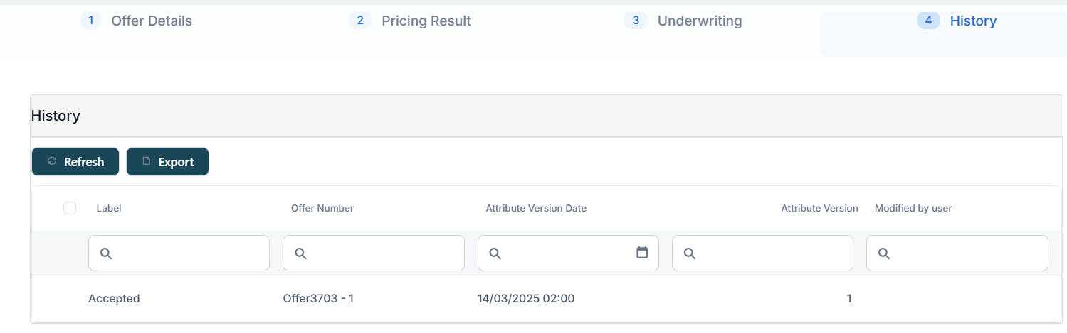Focus the Label filter input field
Viewport: 1067px width, 333px height.
(x=189, y=253)
